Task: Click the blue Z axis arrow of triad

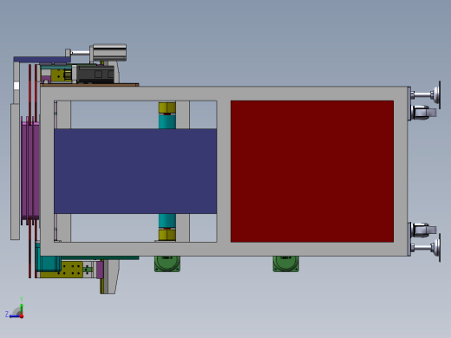Action: pyautogui.click(x=14, y=316)
